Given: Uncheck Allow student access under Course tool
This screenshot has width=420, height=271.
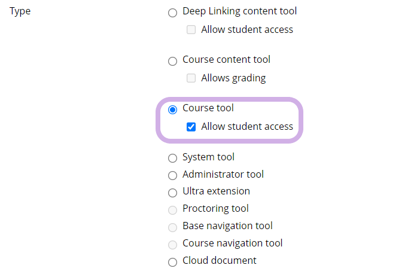Looking at the screenshot, I should tap(191, 127).
